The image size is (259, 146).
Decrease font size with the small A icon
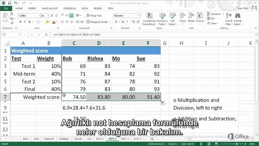pos(56,15)
